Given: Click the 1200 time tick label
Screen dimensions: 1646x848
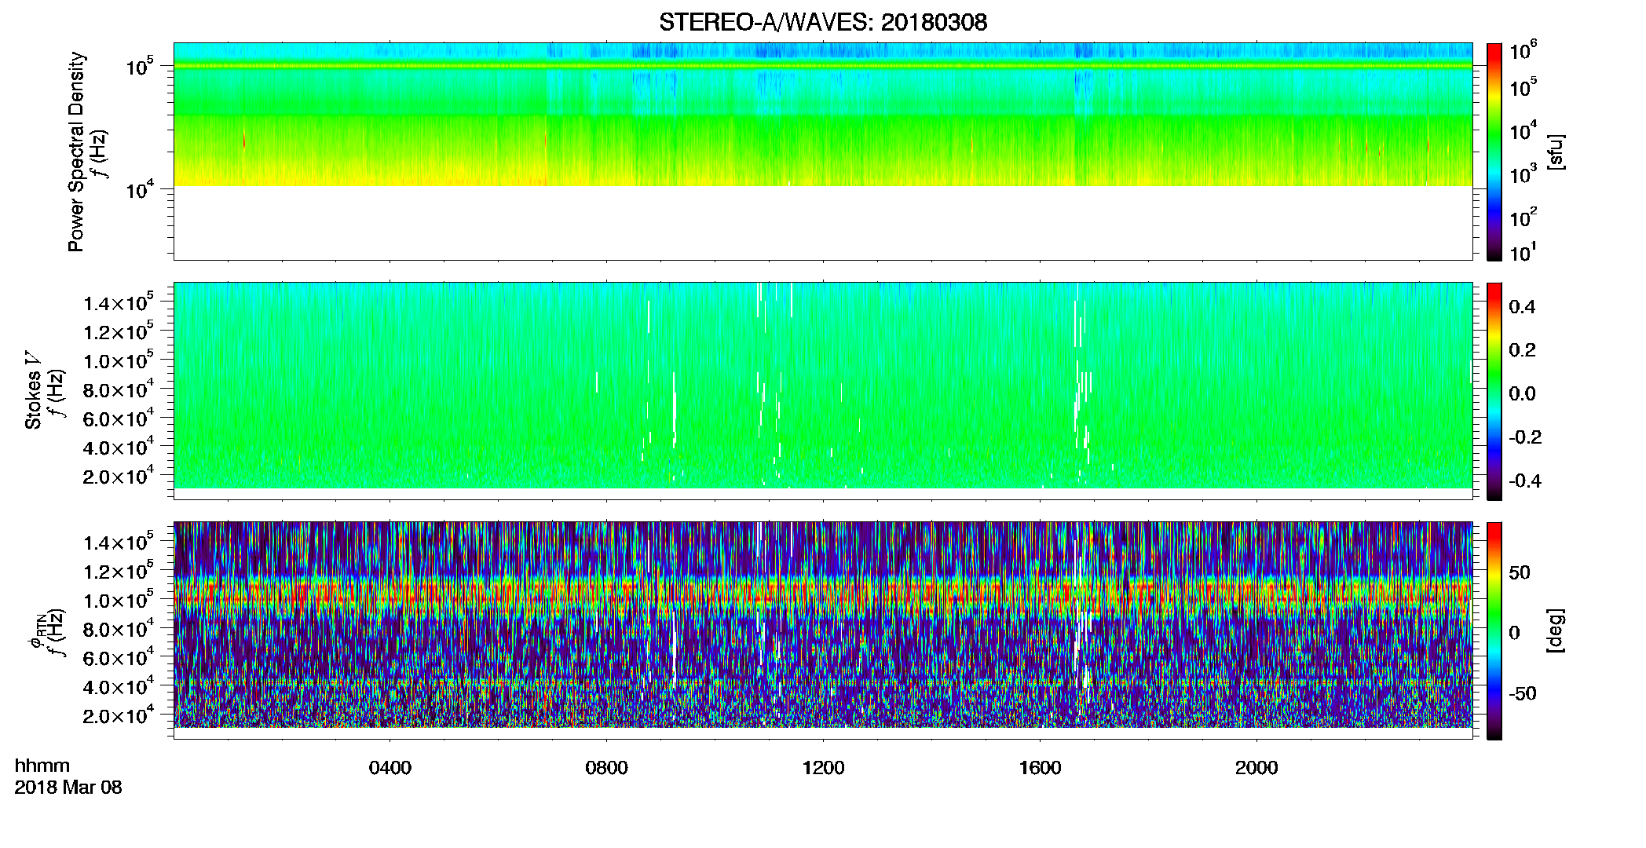Looking at the screenshot, I should click(x=823, y=768).
